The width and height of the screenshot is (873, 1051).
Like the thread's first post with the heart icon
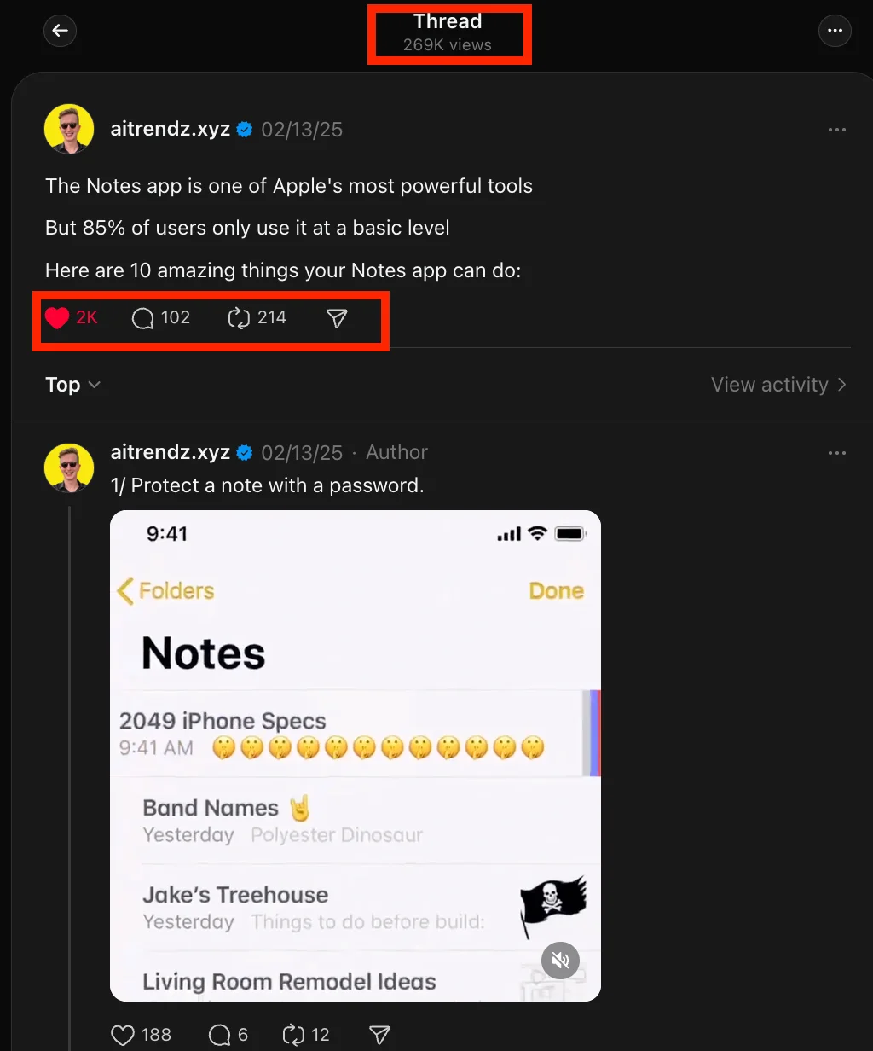click(56, 316)
